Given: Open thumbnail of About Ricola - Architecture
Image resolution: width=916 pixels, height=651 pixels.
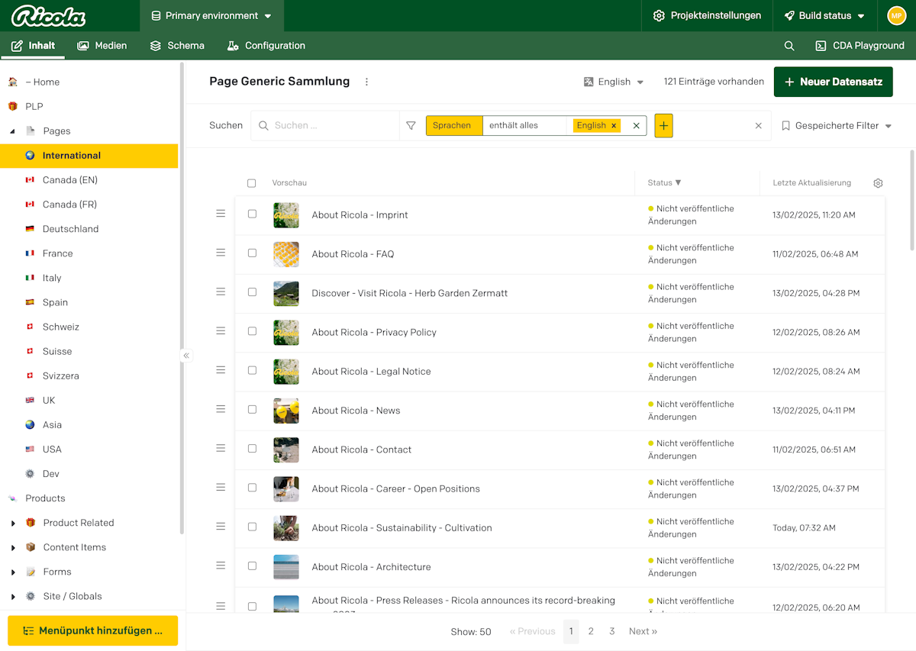Looking at the screenshot, I should (x=286, y=567).
